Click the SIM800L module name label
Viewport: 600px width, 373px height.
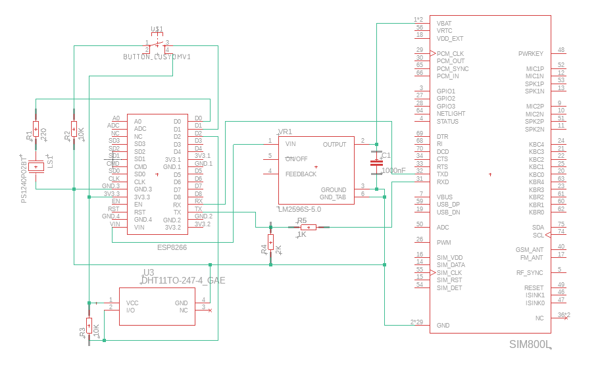(x=530, y=344)
